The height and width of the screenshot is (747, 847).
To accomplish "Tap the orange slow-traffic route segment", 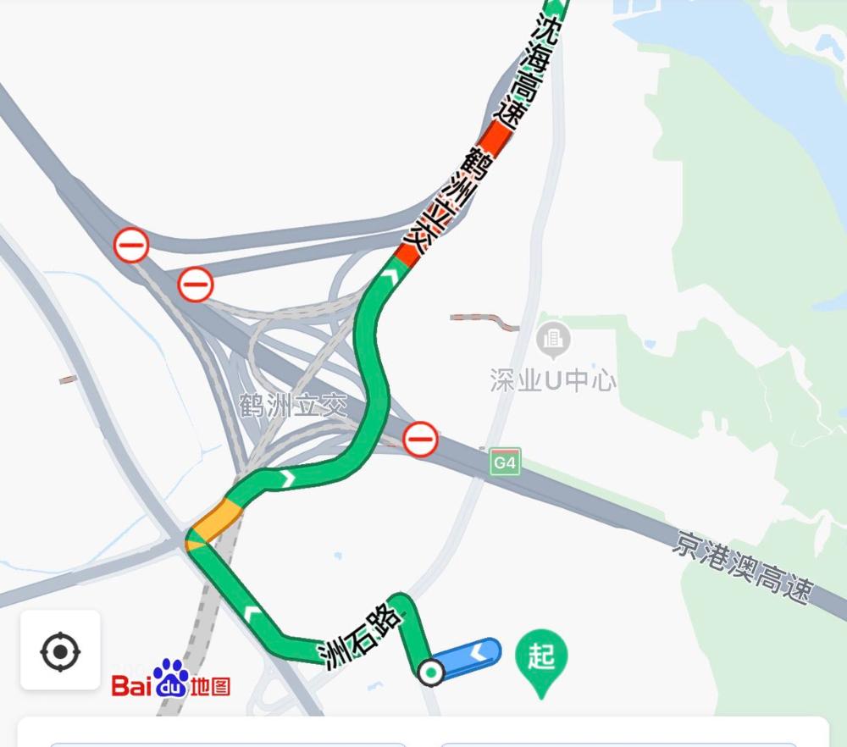I will pyautogui.click(x=214, y=523).
